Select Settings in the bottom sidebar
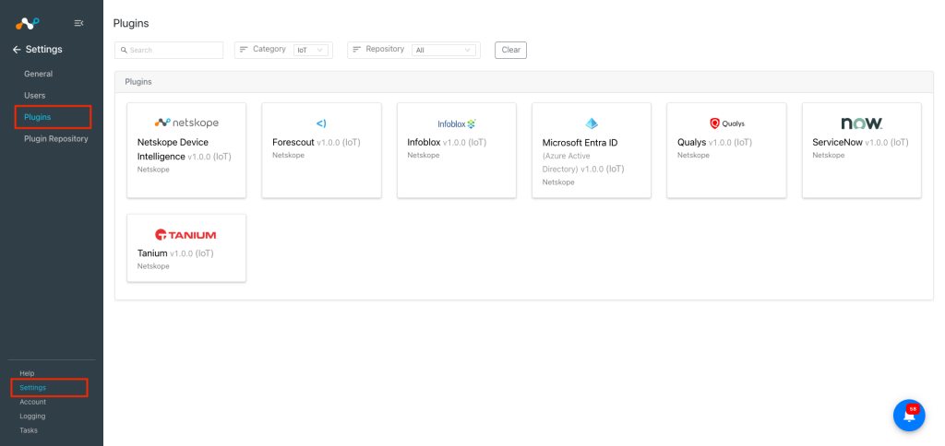Viewport: 945px width, 446px height. [32, 388]
